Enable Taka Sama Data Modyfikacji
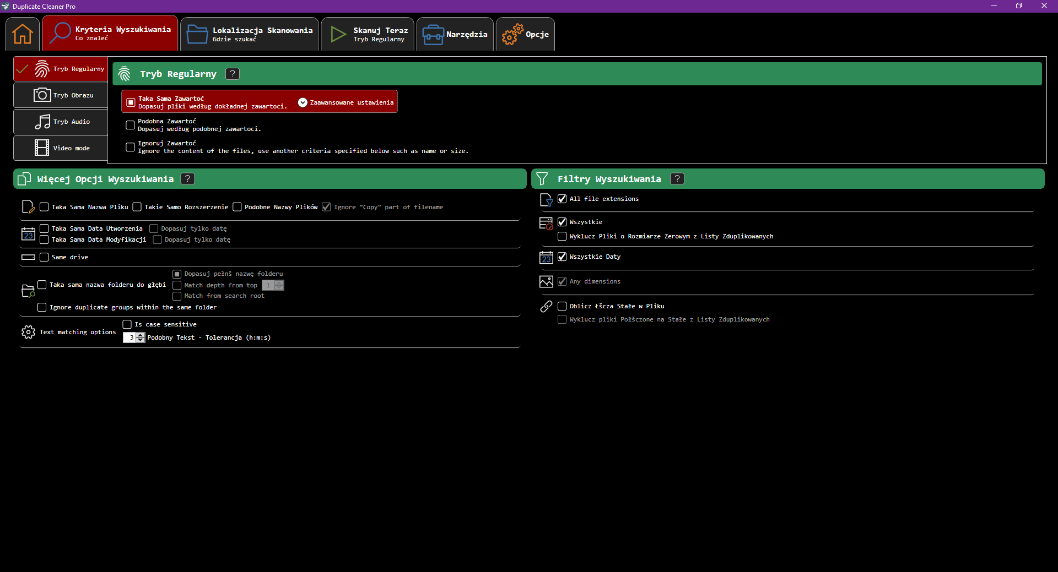Image resolution: width=1058 pixels, height=572 pixels. (44, 239)
